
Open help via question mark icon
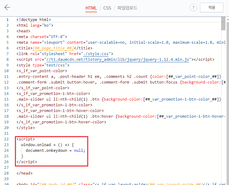[193, 7]
